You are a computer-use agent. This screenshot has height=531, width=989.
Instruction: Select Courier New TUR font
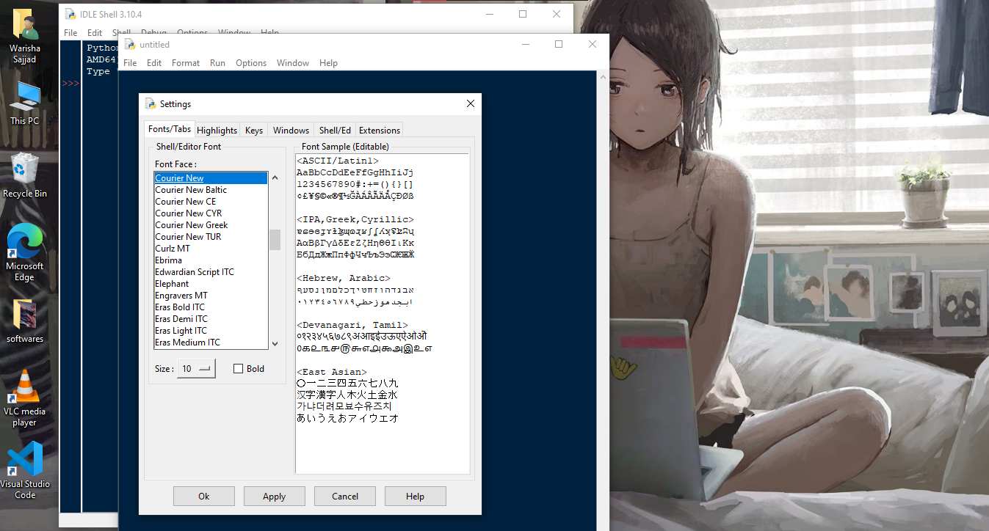(x=211, y=237)
